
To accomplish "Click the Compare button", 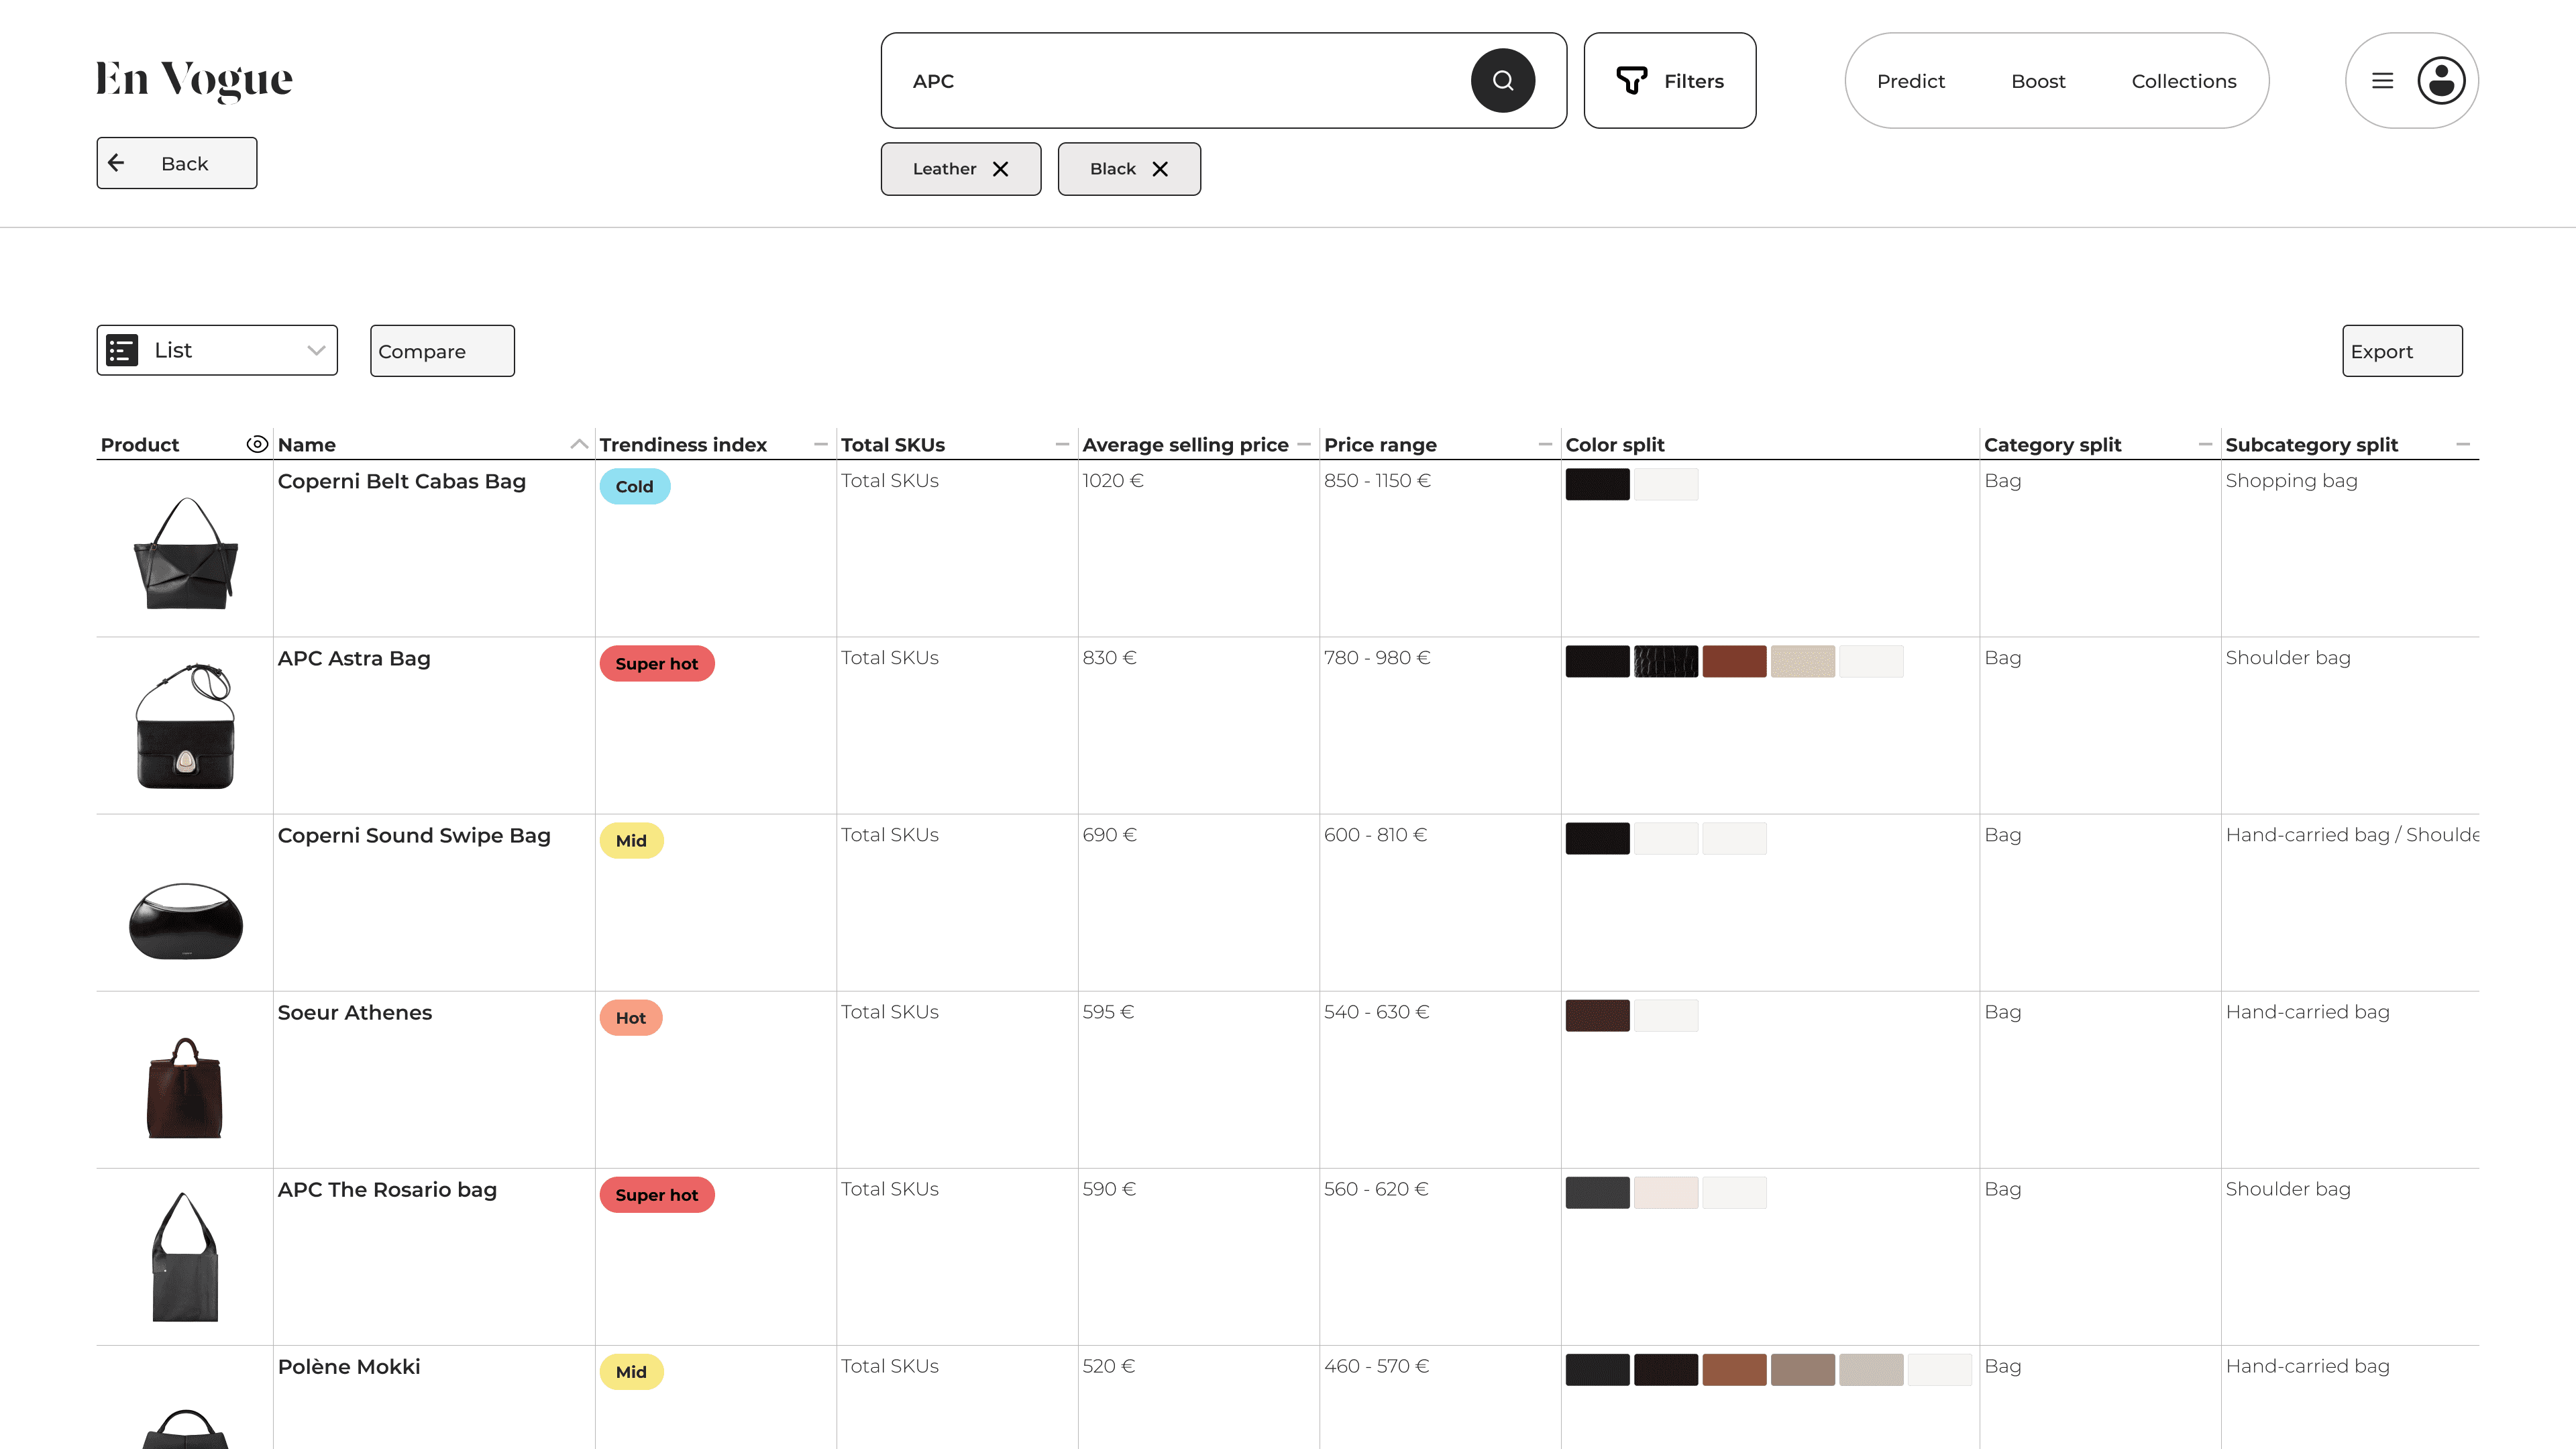I will [442, 351].
